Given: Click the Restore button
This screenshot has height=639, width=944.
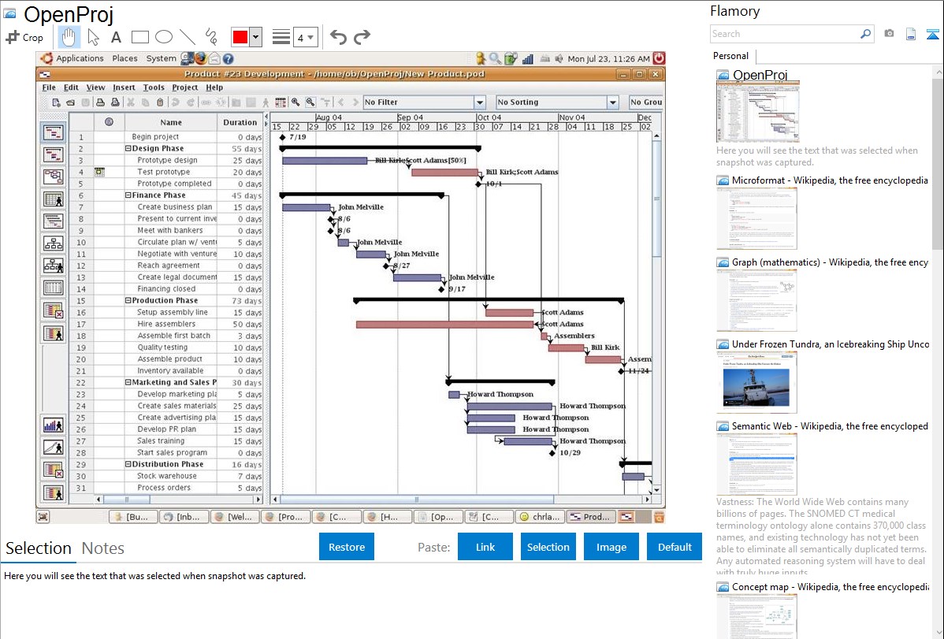Looking at the screenshot, I should (347, 547).
